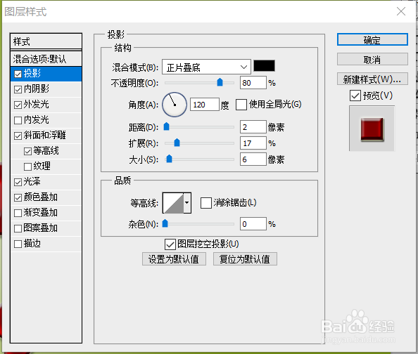Image resolution: width=418 pixels, height=354 pixels.
Task: Close the 图层样式 dialog
Action: [401, 11]
